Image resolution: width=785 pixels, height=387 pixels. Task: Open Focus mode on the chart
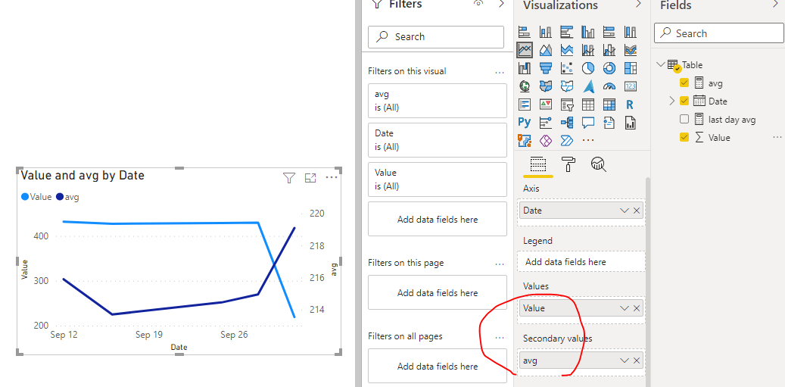click(x=310, y=178)
